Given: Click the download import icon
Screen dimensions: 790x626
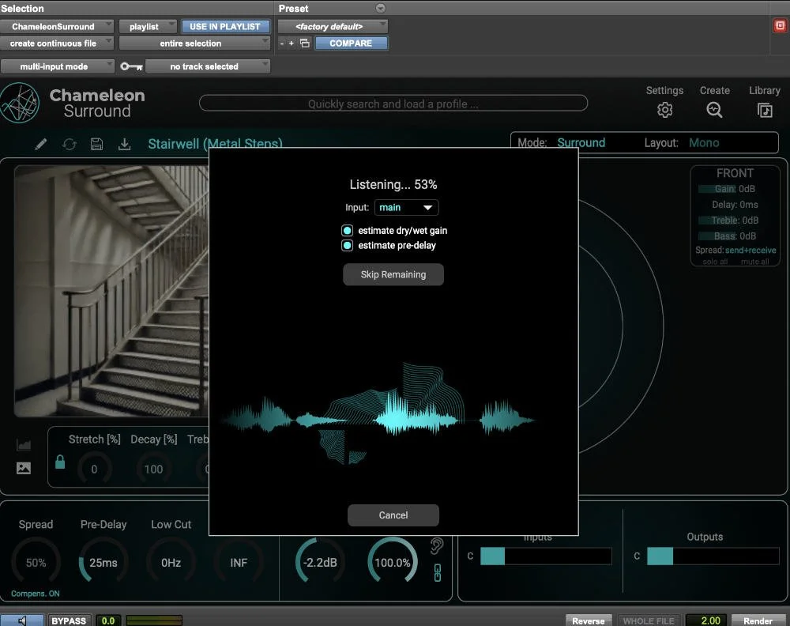Looking at the screenshot, I should pos(124,144).
